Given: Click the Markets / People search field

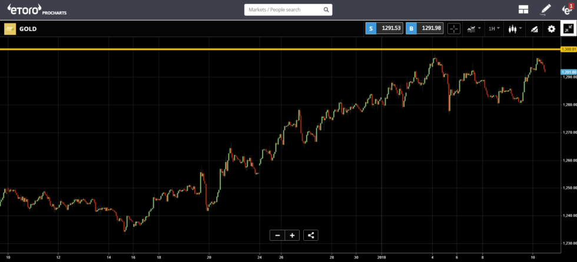Looking at the screenshot, I should click(x=283, y=10).
